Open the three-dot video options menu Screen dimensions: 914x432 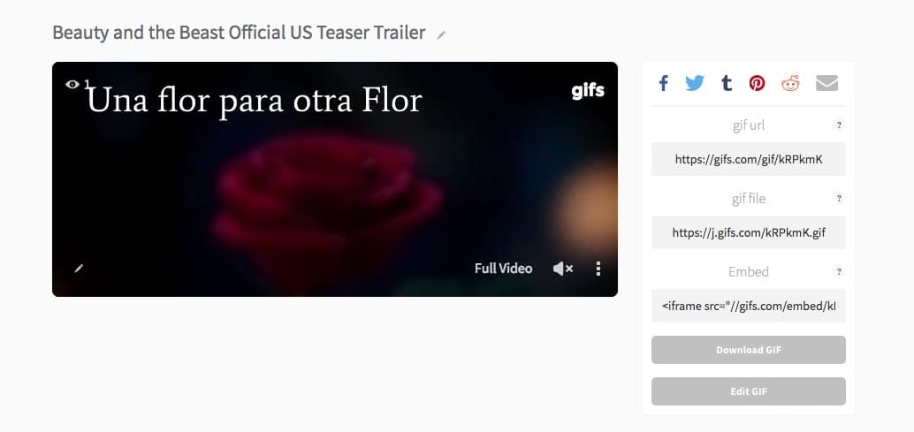click(x=598, y=269)
